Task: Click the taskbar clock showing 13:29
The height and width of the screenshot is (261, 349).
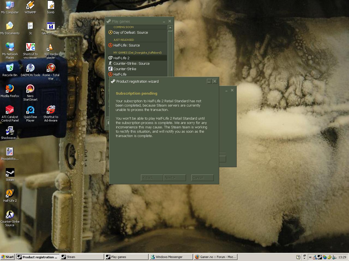Action: coord(342,257)
